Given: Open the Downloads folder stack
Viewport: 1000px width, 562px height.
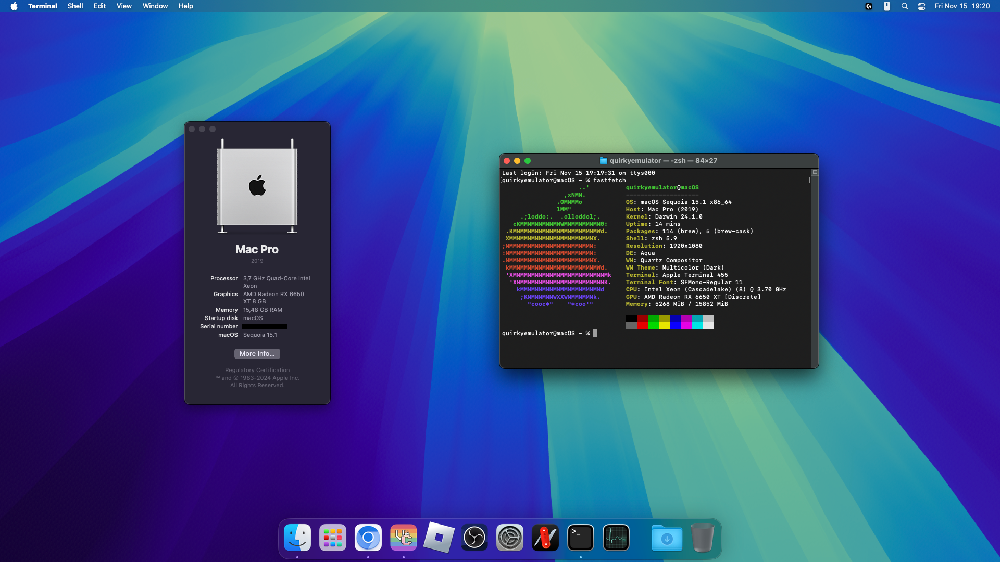Looking at the screenshot, I should pos(667,538).
